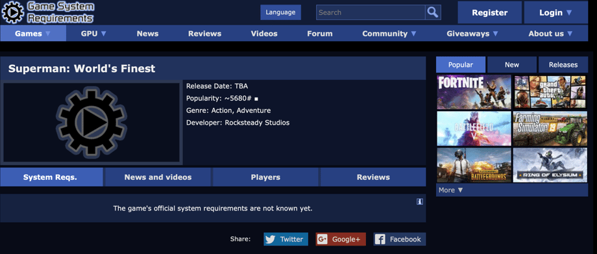Click the Google+ share icon
Image resolution: width=597 pixels, height=254 pixels.
[x=323, y=239]
